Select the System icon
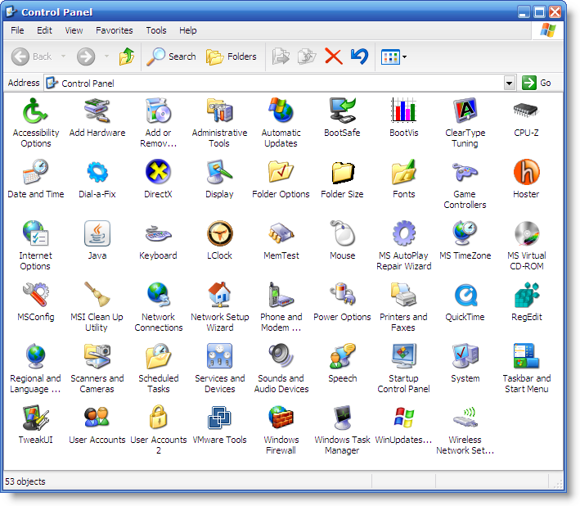This screenshot has width=580, height=506. (465, 356)
